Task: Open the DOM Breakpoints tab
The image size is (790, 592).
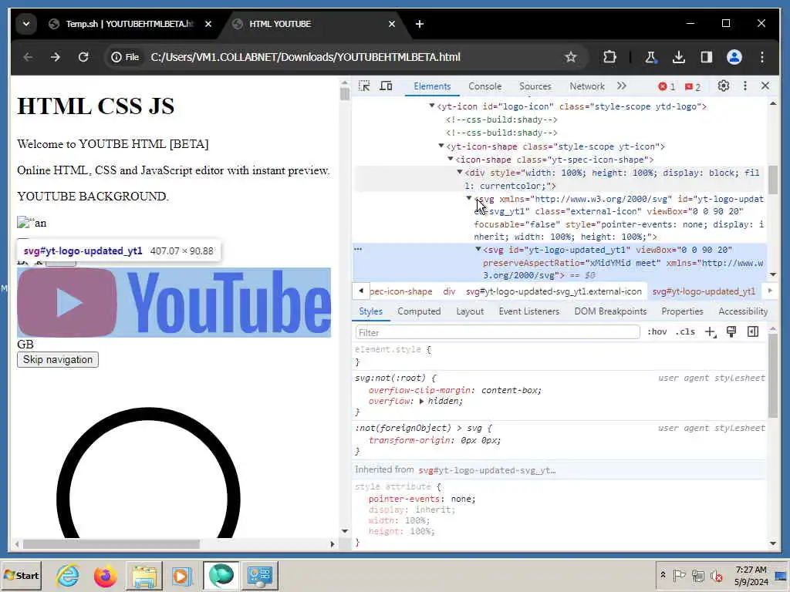Action: coord(610,311)
